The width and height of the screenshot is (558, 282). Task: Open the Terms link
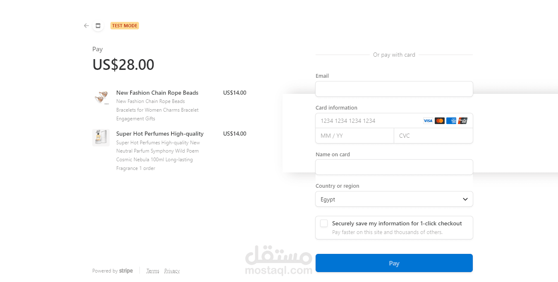[x=153, y=271]
